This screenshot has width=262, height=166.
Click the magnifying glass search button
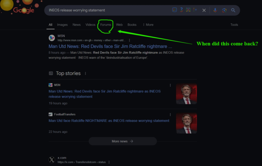[233, 10]
